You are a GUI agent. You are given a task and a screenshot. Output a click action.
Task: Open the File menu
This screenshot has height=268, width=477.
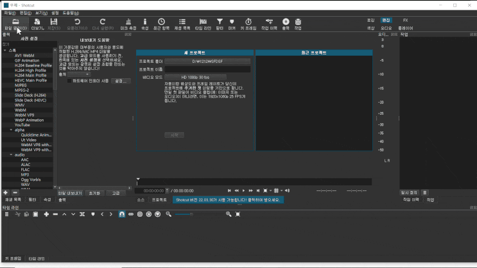[x=10, y=13]
